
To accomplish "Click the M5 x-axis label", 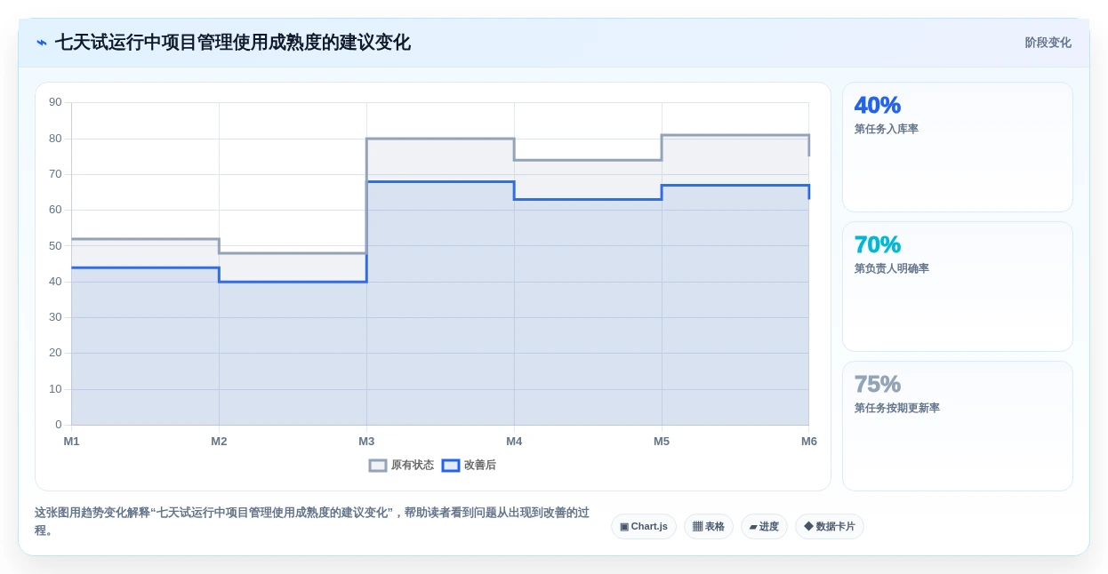I will click(x=662, y=442).
